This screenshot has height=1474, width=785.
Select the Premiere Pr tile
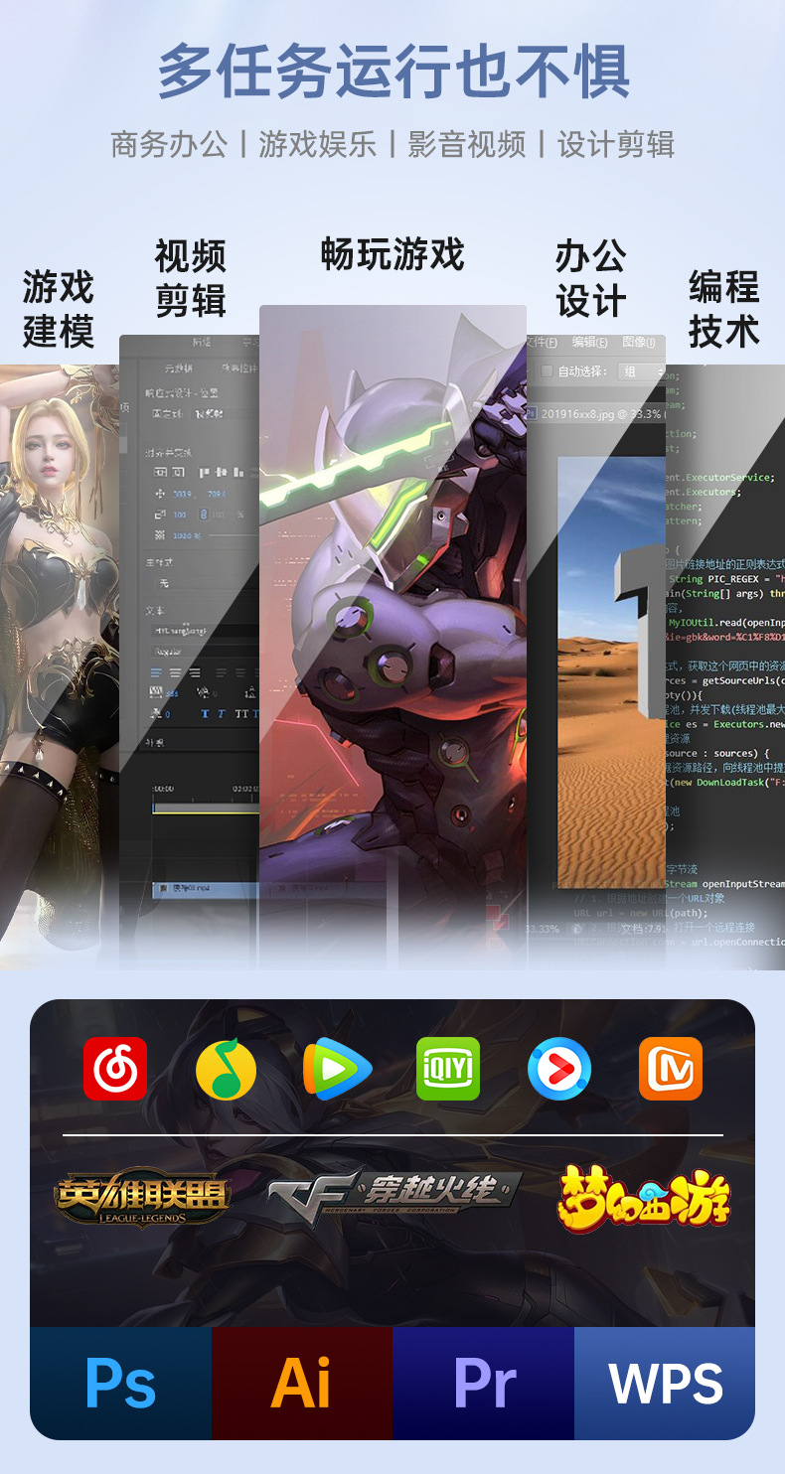(x=484, y=1383)
